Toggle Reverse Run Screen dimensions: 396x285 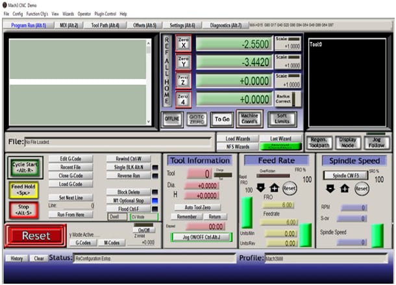click(129, 176)
